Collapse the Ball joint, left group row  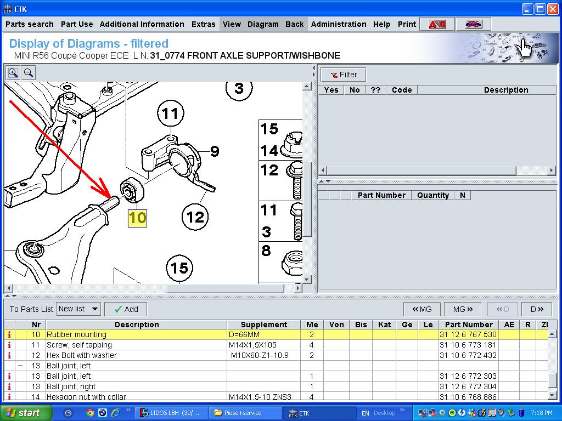pos(20,366)
